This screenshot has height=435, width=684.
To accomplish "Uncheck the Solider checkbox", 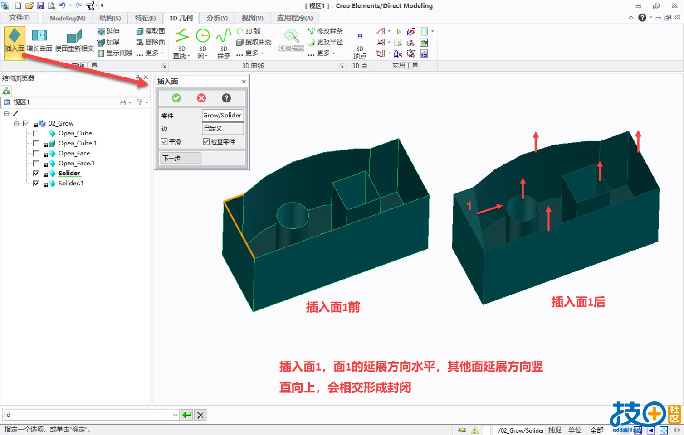I will pyautogui.click(x=36, y=173).
